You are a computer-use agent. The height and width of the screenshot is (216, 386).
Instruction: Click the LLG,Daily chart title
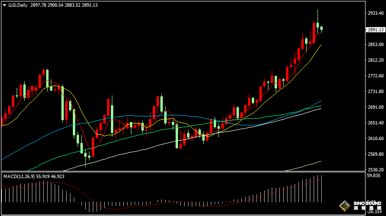point(18,5)
